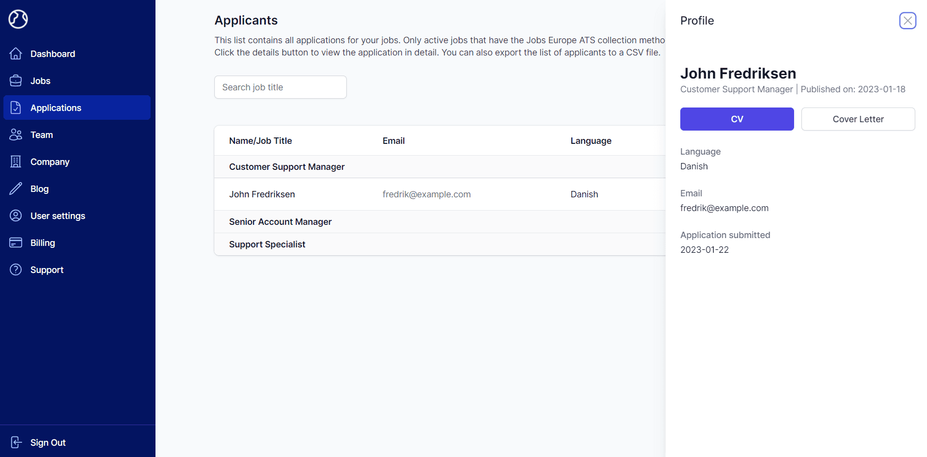
Task: Click the Sign Out door icon
Action: [16, 442]
